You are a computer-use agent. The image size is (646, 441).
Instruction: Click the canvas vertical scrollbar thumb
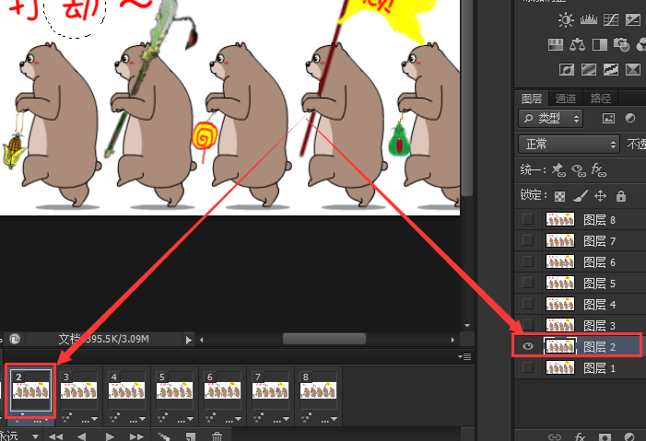tap(467, 98)
